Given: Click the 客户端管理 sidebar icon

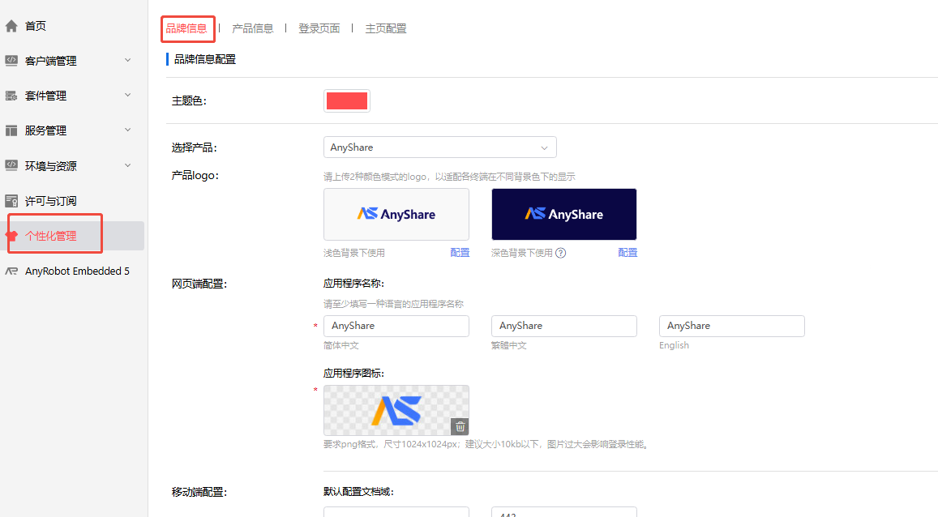Looking at the screenshot, I should point(11,61).
